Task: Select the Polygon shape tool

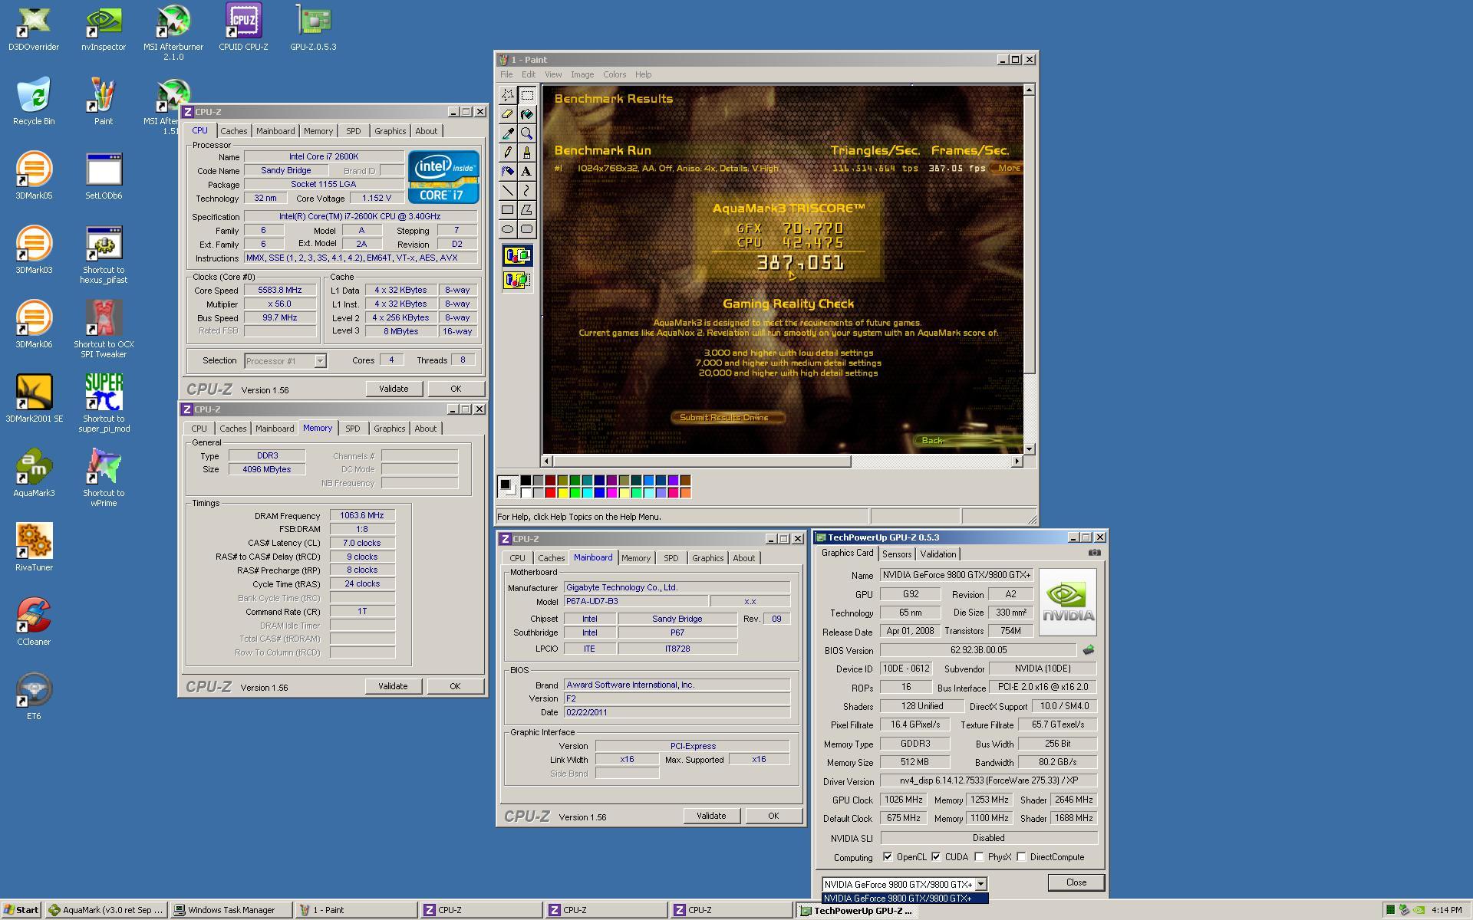Action: pos(526,210)
